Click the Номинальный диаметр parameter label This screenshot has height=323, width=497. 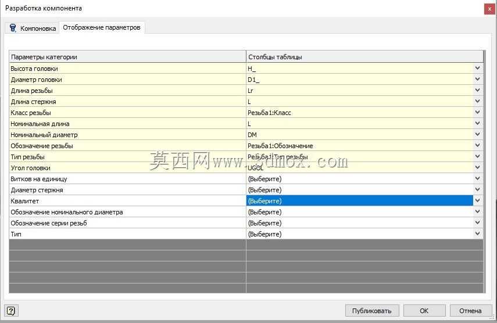pyautogui.click(x=44, y=135)
